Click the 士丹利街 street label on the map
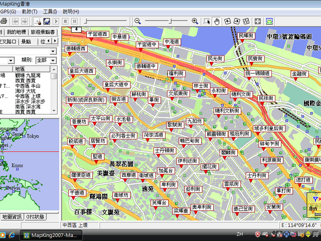The height and width of the screenshot is (241, 321). tap(257, 175)
